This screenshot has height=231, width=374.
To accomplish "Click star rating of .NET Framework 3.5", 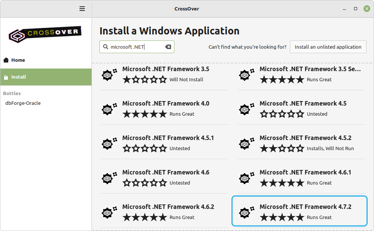I will 145,79.
